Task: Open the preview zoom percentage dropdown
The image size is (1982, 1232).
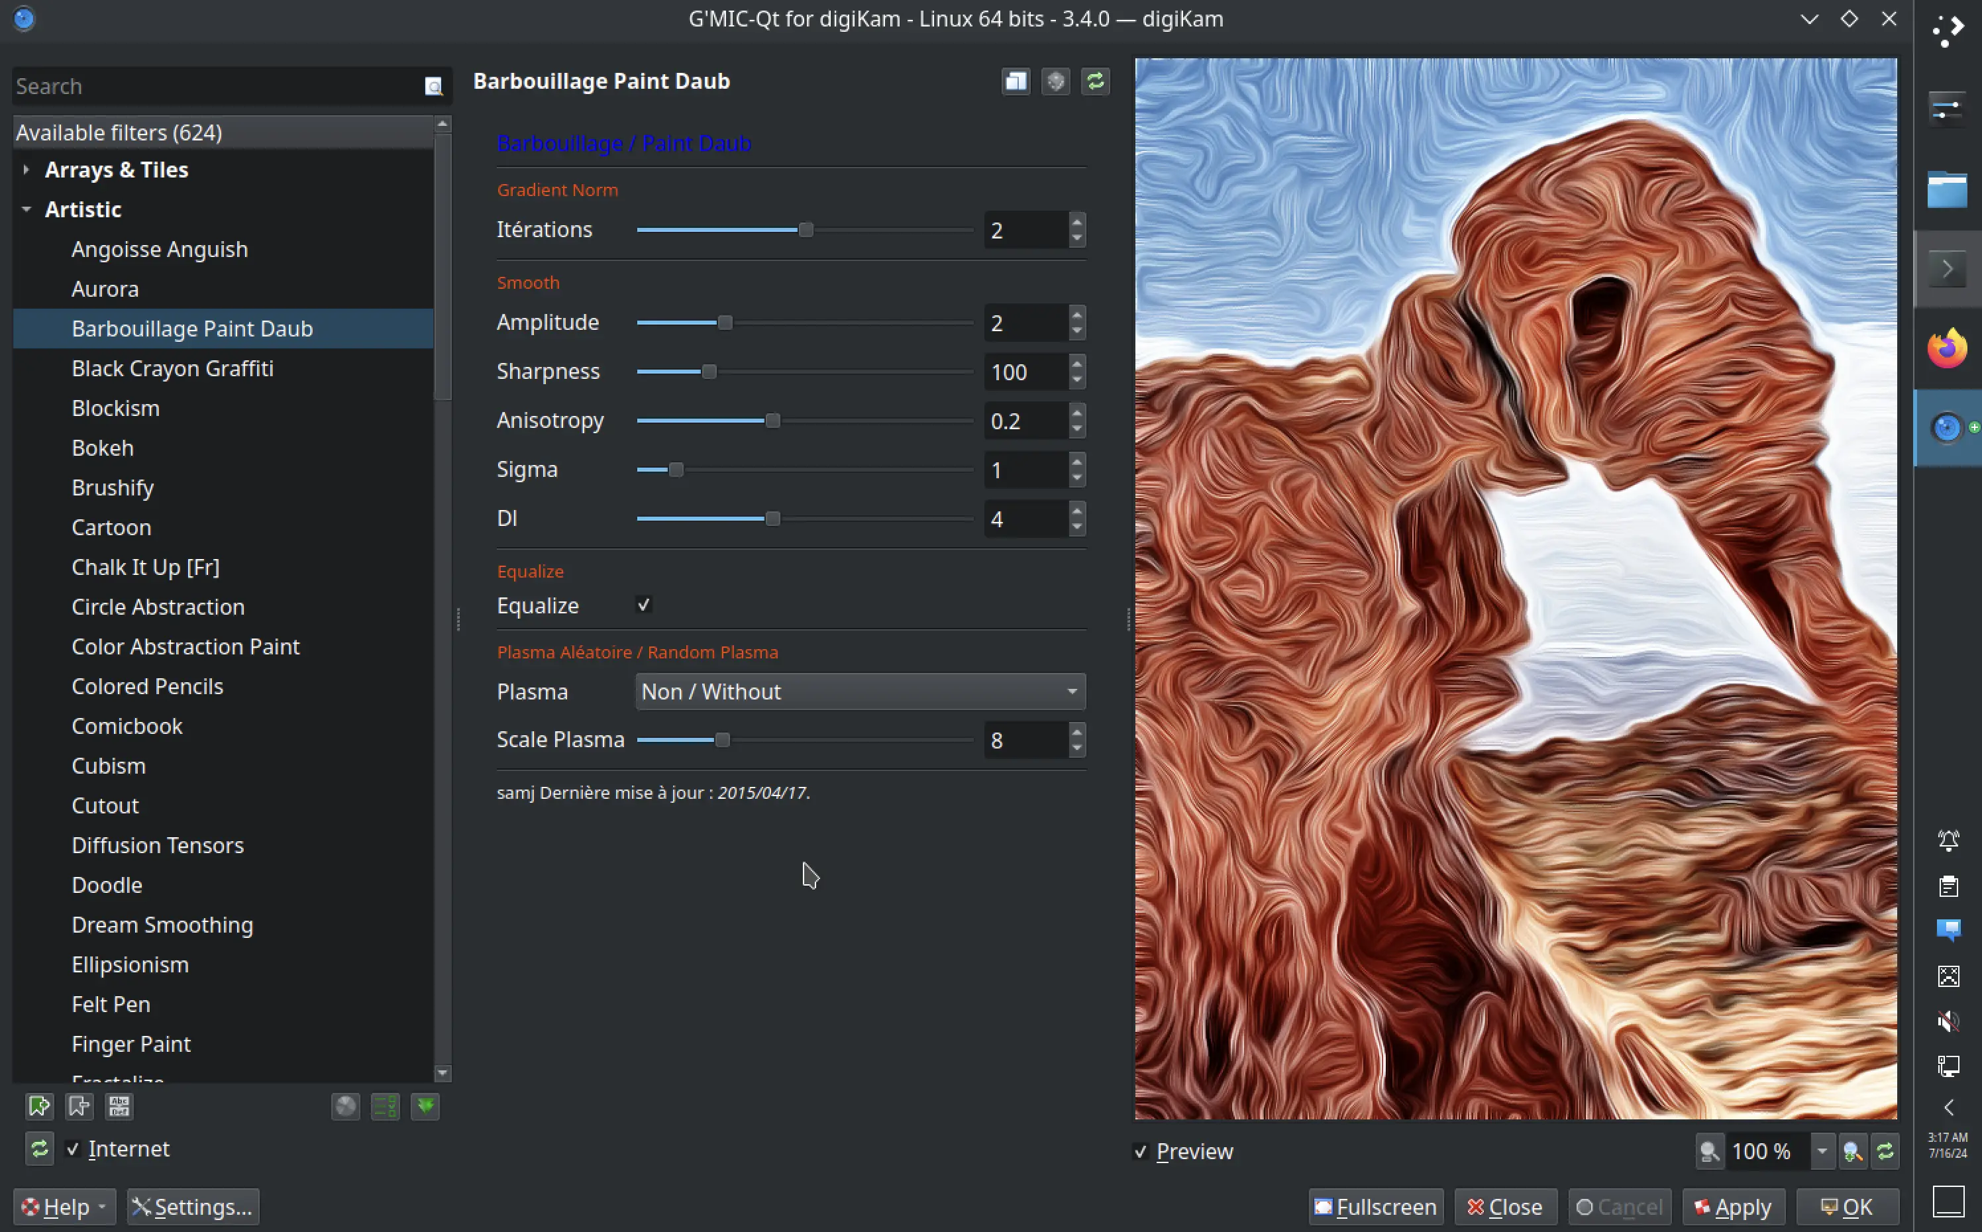Action: click(1822, 1151)
